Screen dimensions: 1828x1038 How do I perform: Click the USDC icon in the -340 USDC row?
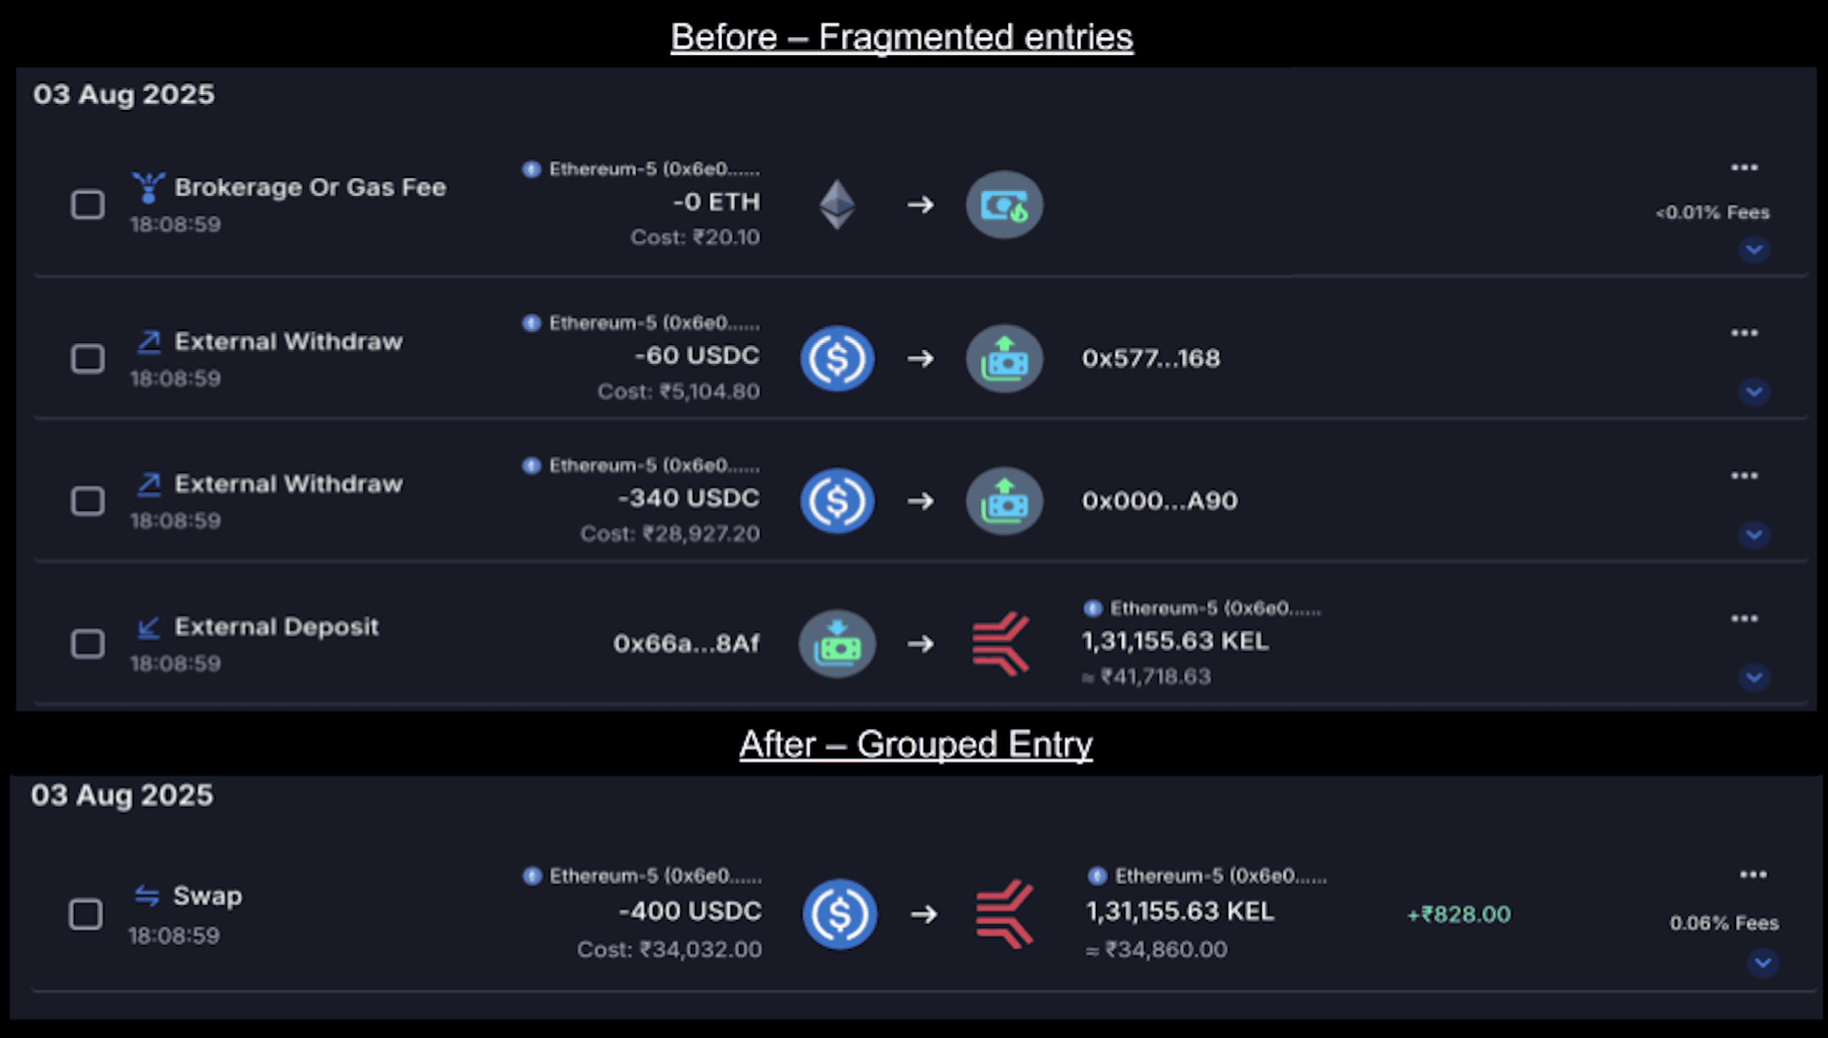pyautogui.click(x=837, y=501)
